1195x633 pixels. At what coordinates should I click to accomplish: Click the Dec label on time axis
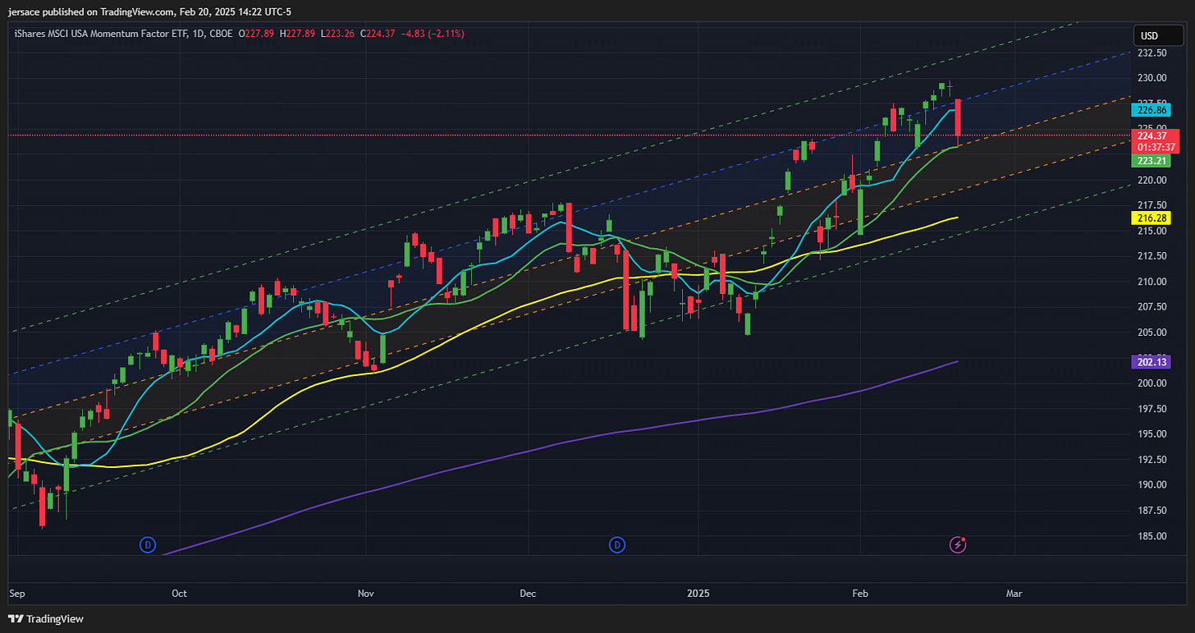(x=528, y=592)
